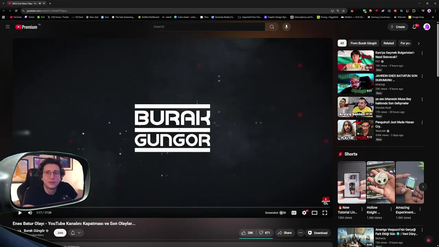Select From Burak Güngör chip
The image size is (439, 247).
coord(364,43)
